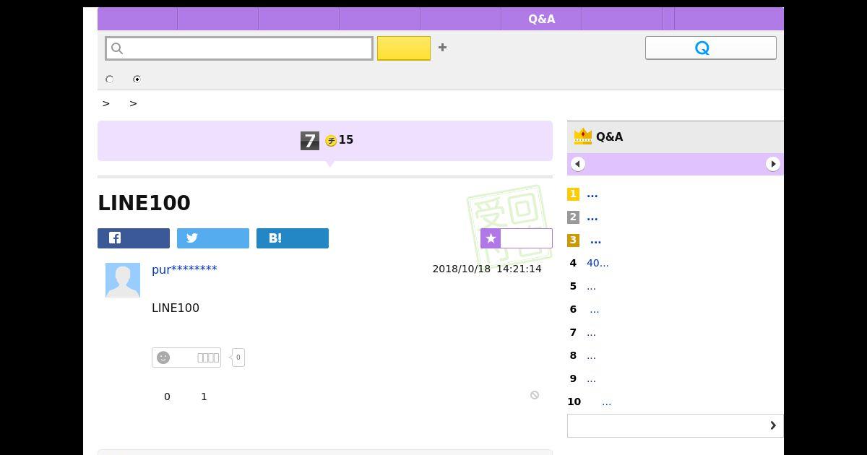This screenshot has width=867, height=455.
Task: Open fourth blank tab in purple navigation bar
Action: click(380, 19)
